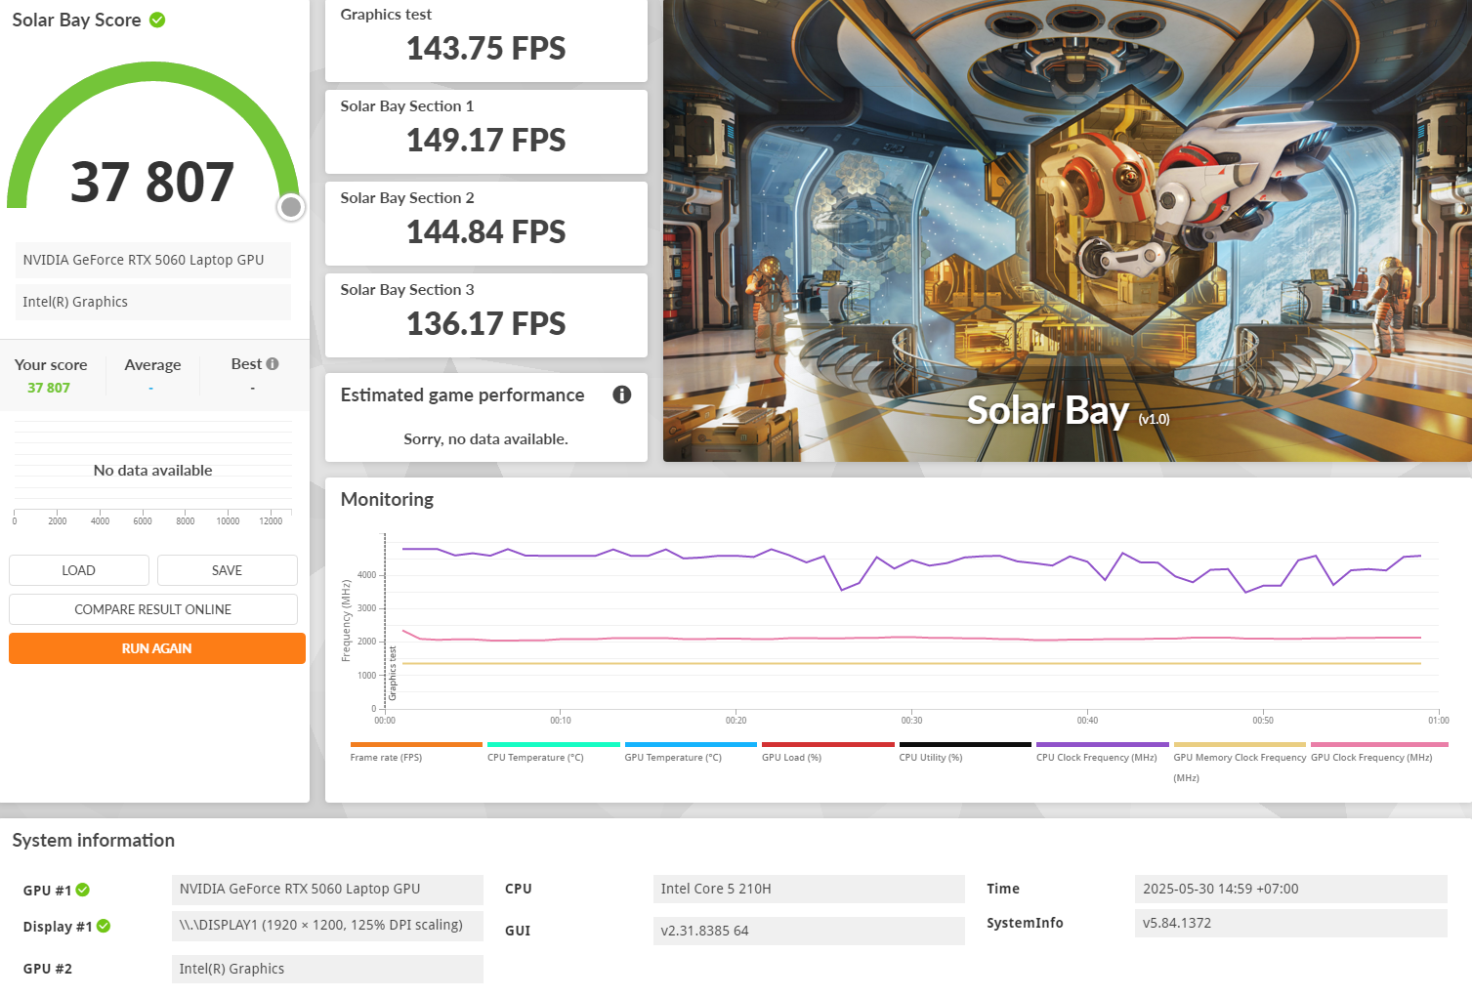Select the Solar Bay Section 2 result card

486,224
